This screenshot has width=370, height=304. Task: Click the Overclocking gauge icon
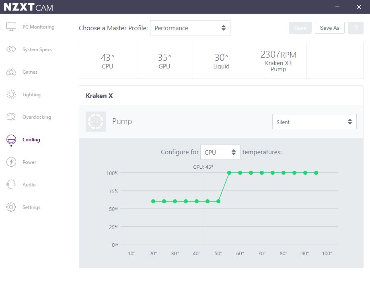pyautogui.click(x=11, y=117)
